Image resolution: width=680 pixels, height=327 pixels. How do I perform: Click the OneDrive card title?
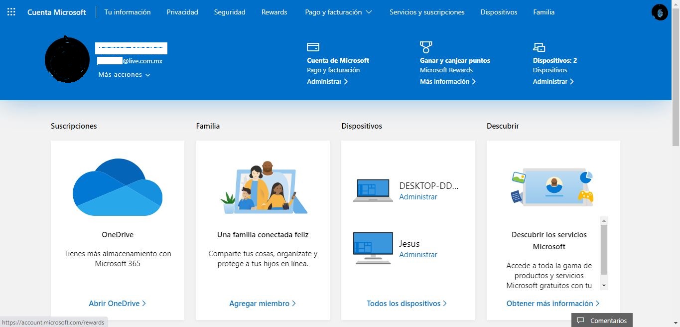(x=118, y=235)
